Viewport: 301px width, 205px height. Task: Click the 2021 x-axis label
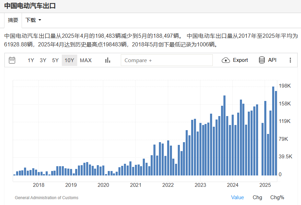136,185
